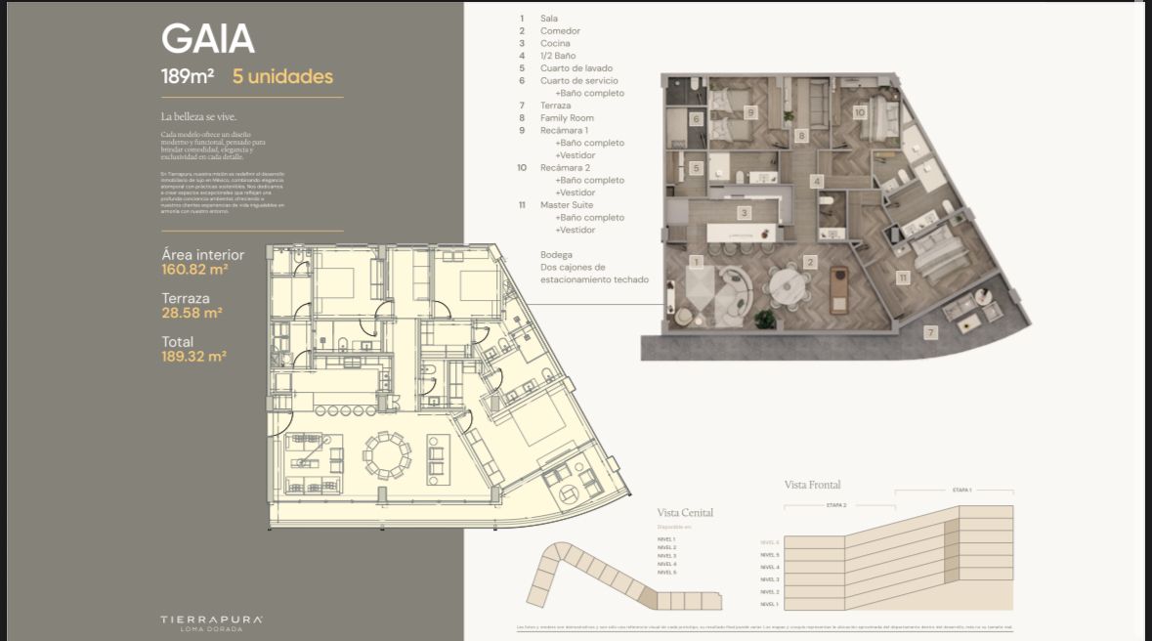Click the 'LOMA DORADA' subtitle
The height and width of the screenshot is (641, 1152).
tap(212, 629)
